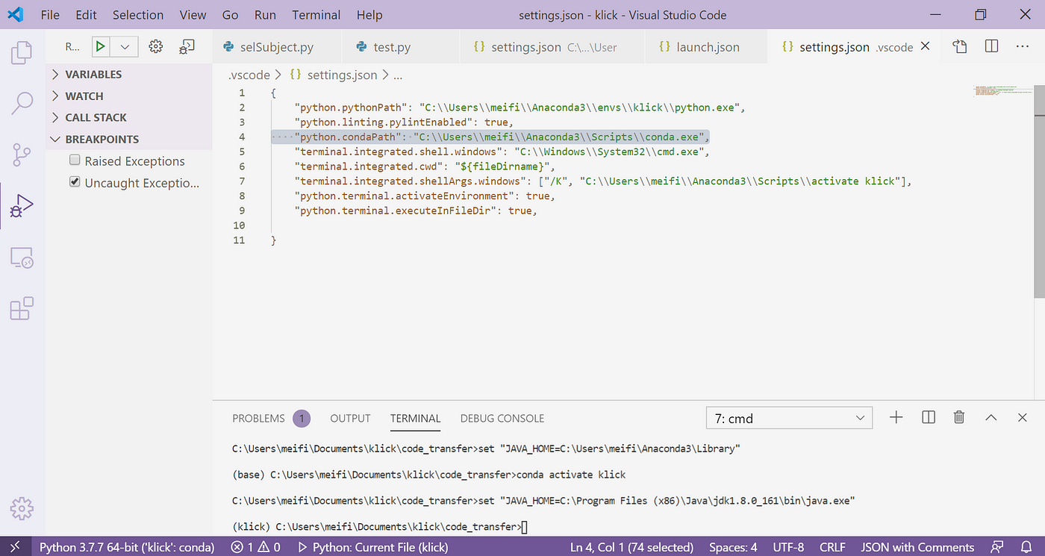Open the Remote Explorer view
The width and height of the screenshot is (1045, 556).
click(22, 258)
